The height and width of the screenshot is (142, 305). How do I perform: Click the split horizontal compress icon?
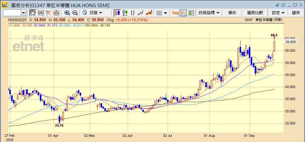tap(56, 13)
